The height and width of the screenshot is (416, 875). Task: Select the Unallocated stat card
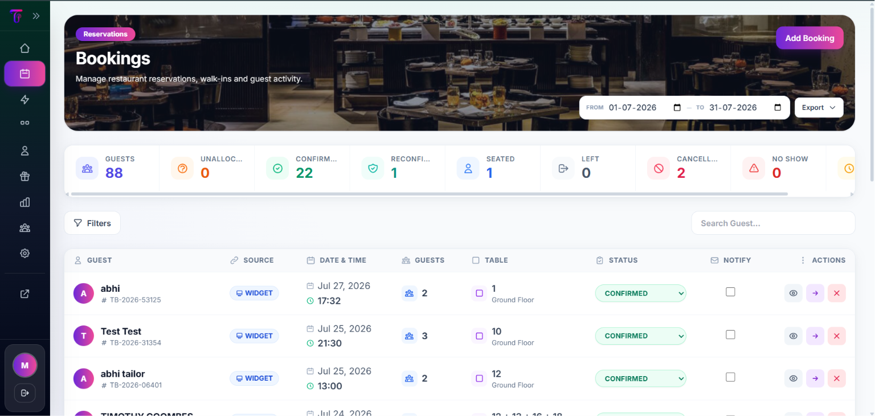(x=207, y=168)
